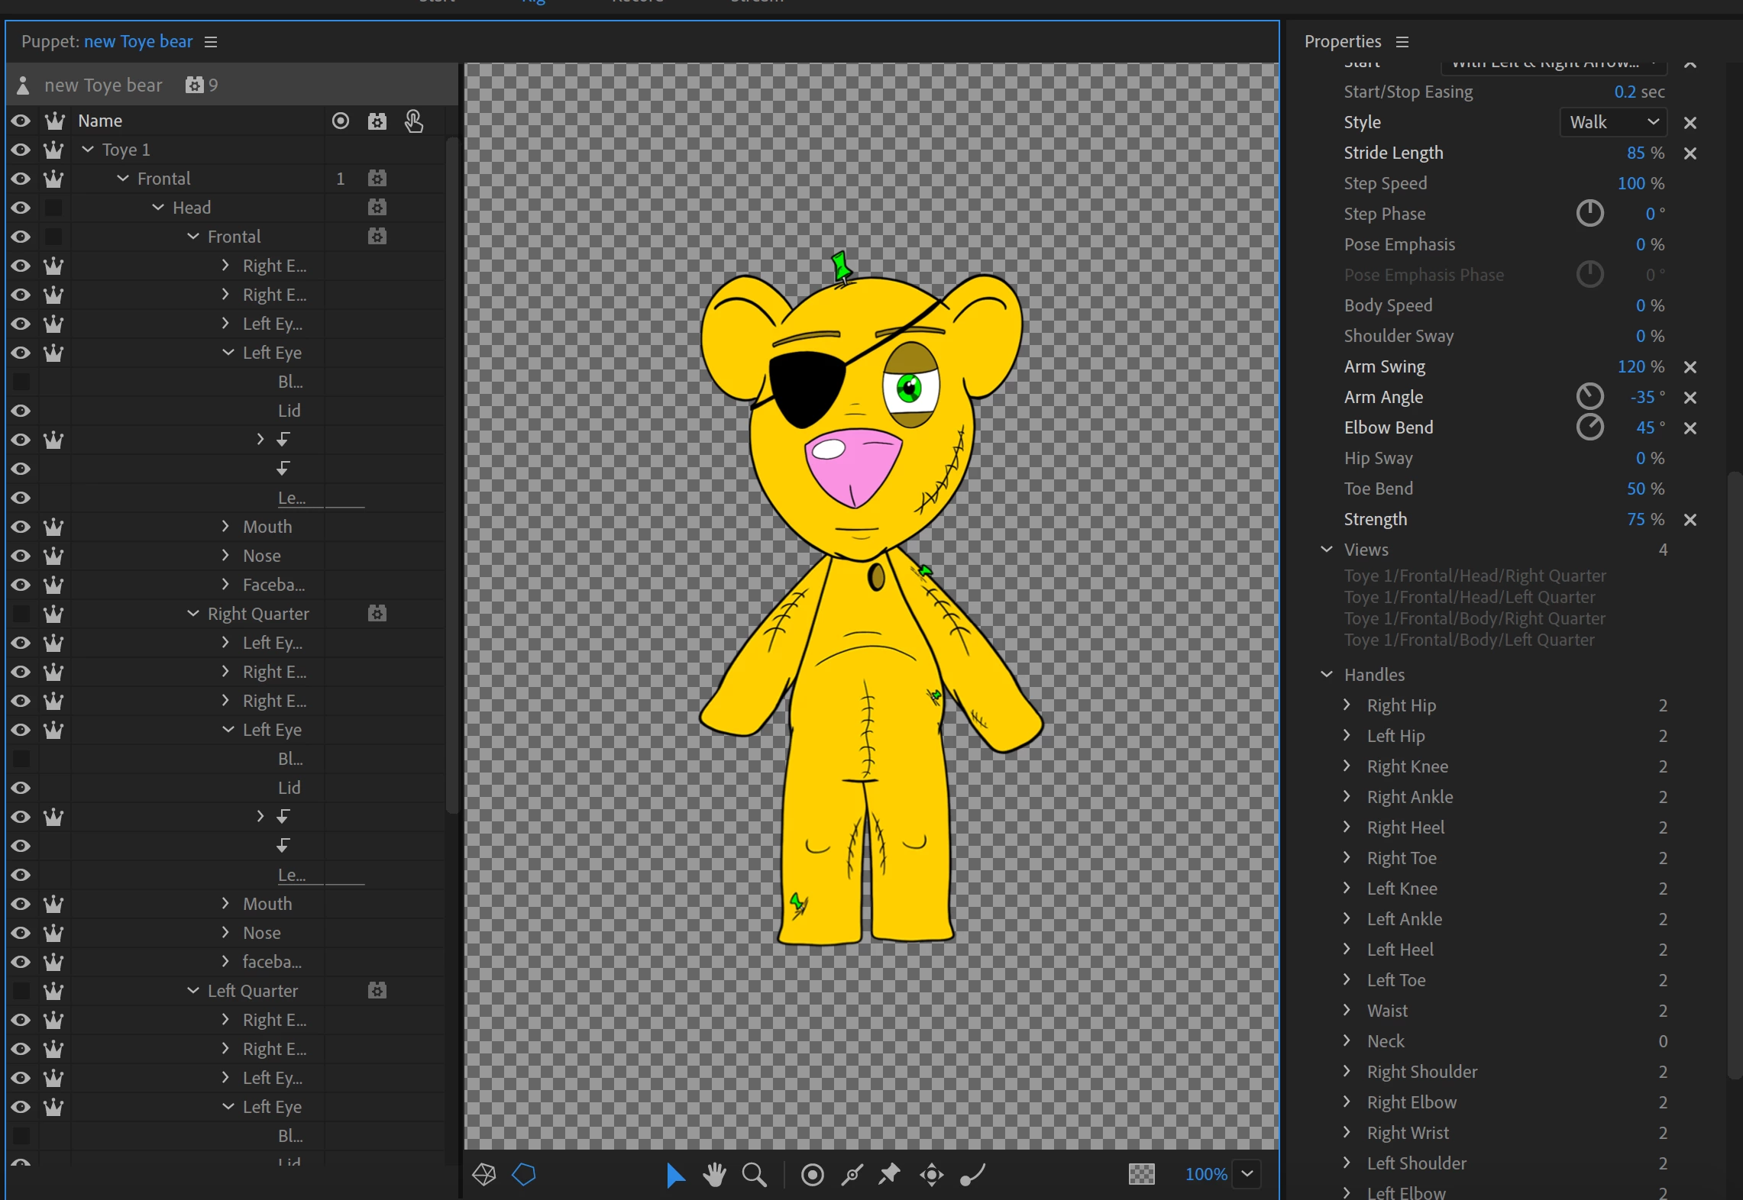Viewport: 1743px width, 1200px height.
Task: Click the behavior icon on the Left Quarter row
Action: click(377, 991)
